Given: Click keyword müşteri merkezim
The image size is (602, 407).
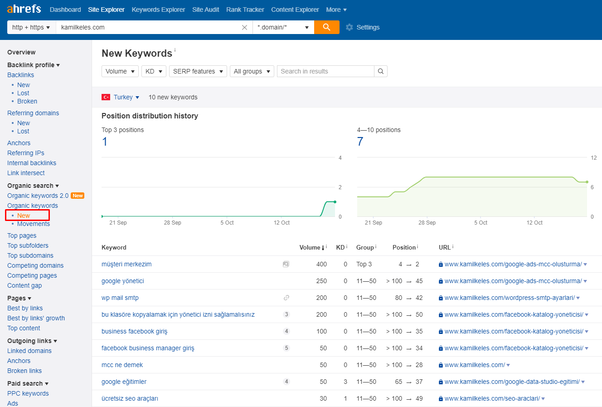Looking at the screenshot, I should pyautogui.click(x=126, y=264).
